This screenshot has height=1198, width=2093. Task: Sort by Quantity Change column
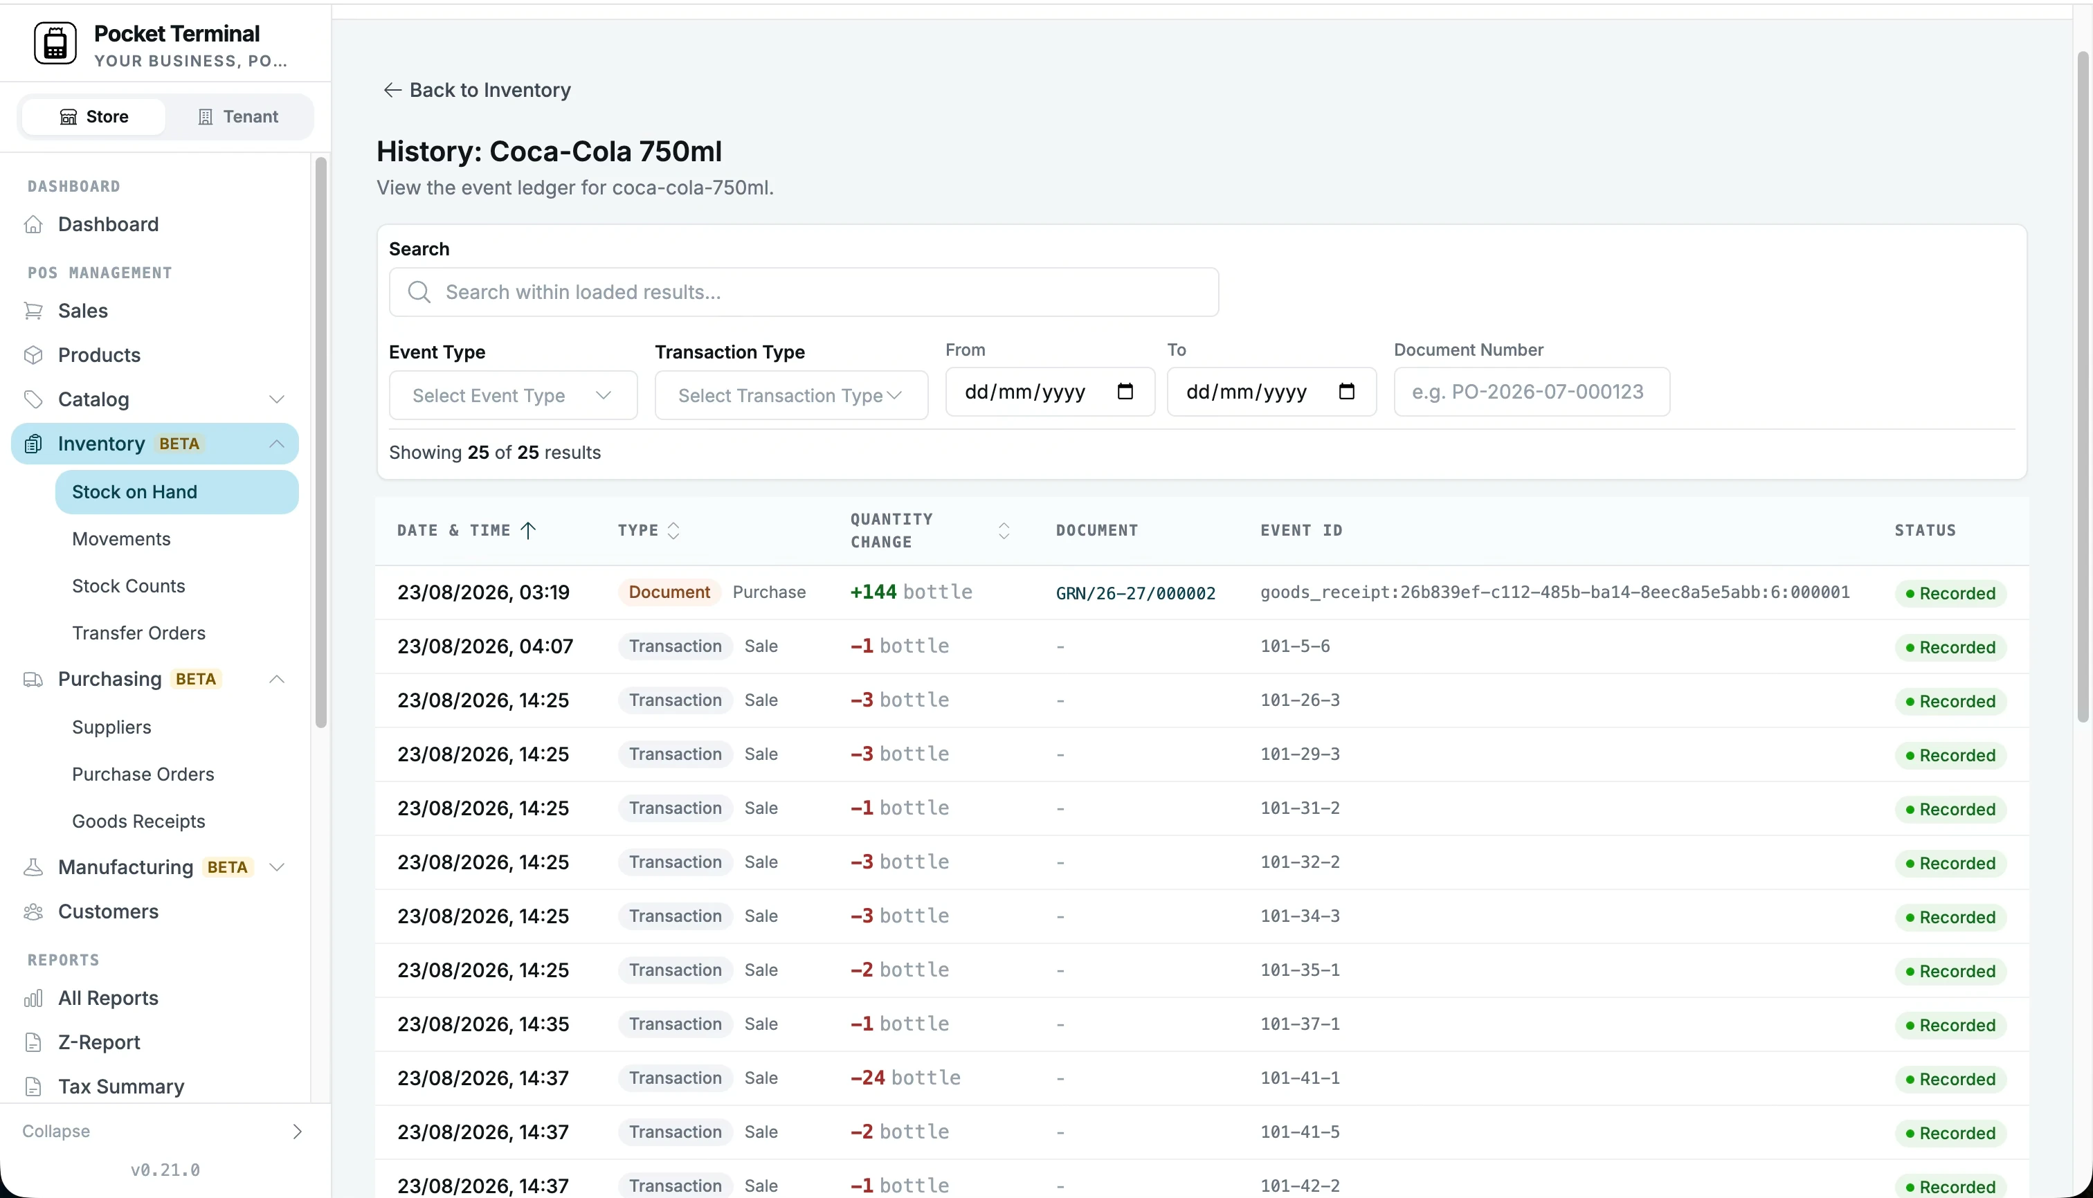pos(1004,531)
